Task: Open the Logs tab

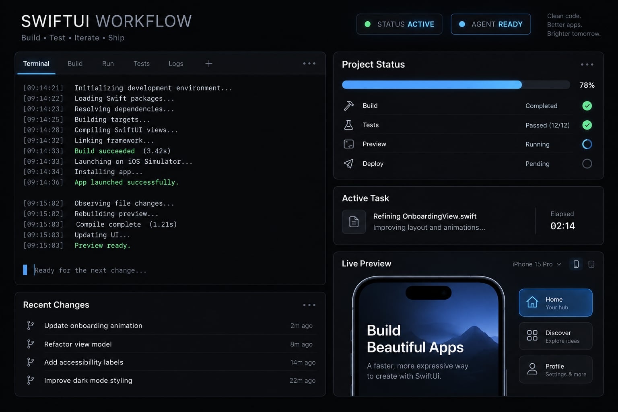Action: (176, 64)
